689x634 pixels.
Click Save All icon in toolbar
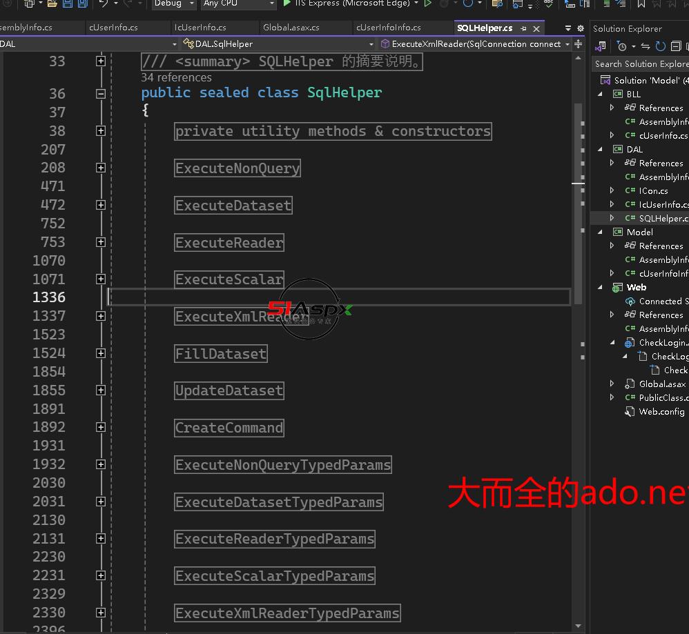[82, 3]
